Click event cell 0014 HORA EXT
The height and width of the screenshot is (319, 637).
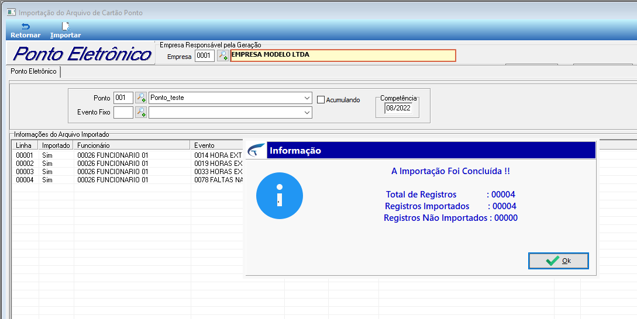tap(218, 155)
